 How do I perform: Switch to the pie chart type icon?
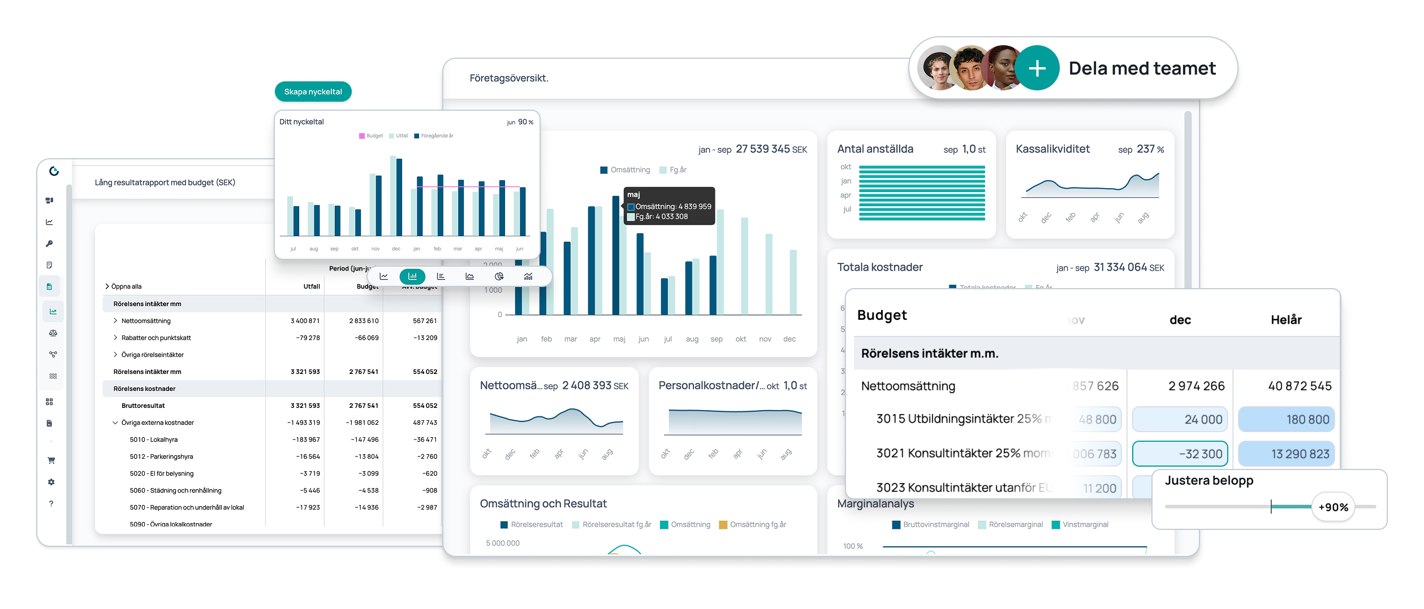pos(499,276)
